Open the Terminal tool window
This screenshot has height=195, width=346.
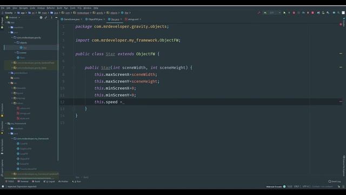[23, 181]
